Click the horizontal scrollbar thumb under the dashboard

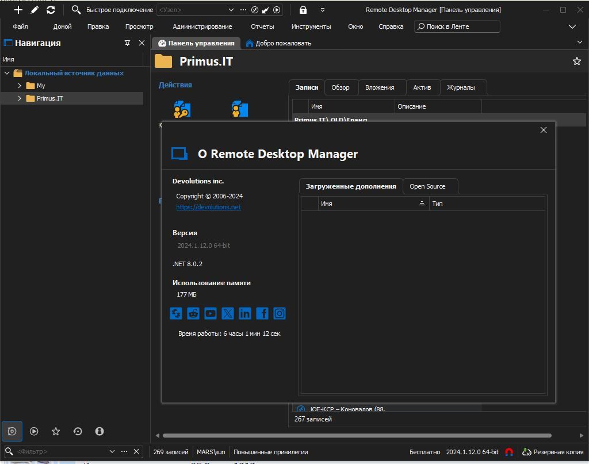tap(357, 435)
